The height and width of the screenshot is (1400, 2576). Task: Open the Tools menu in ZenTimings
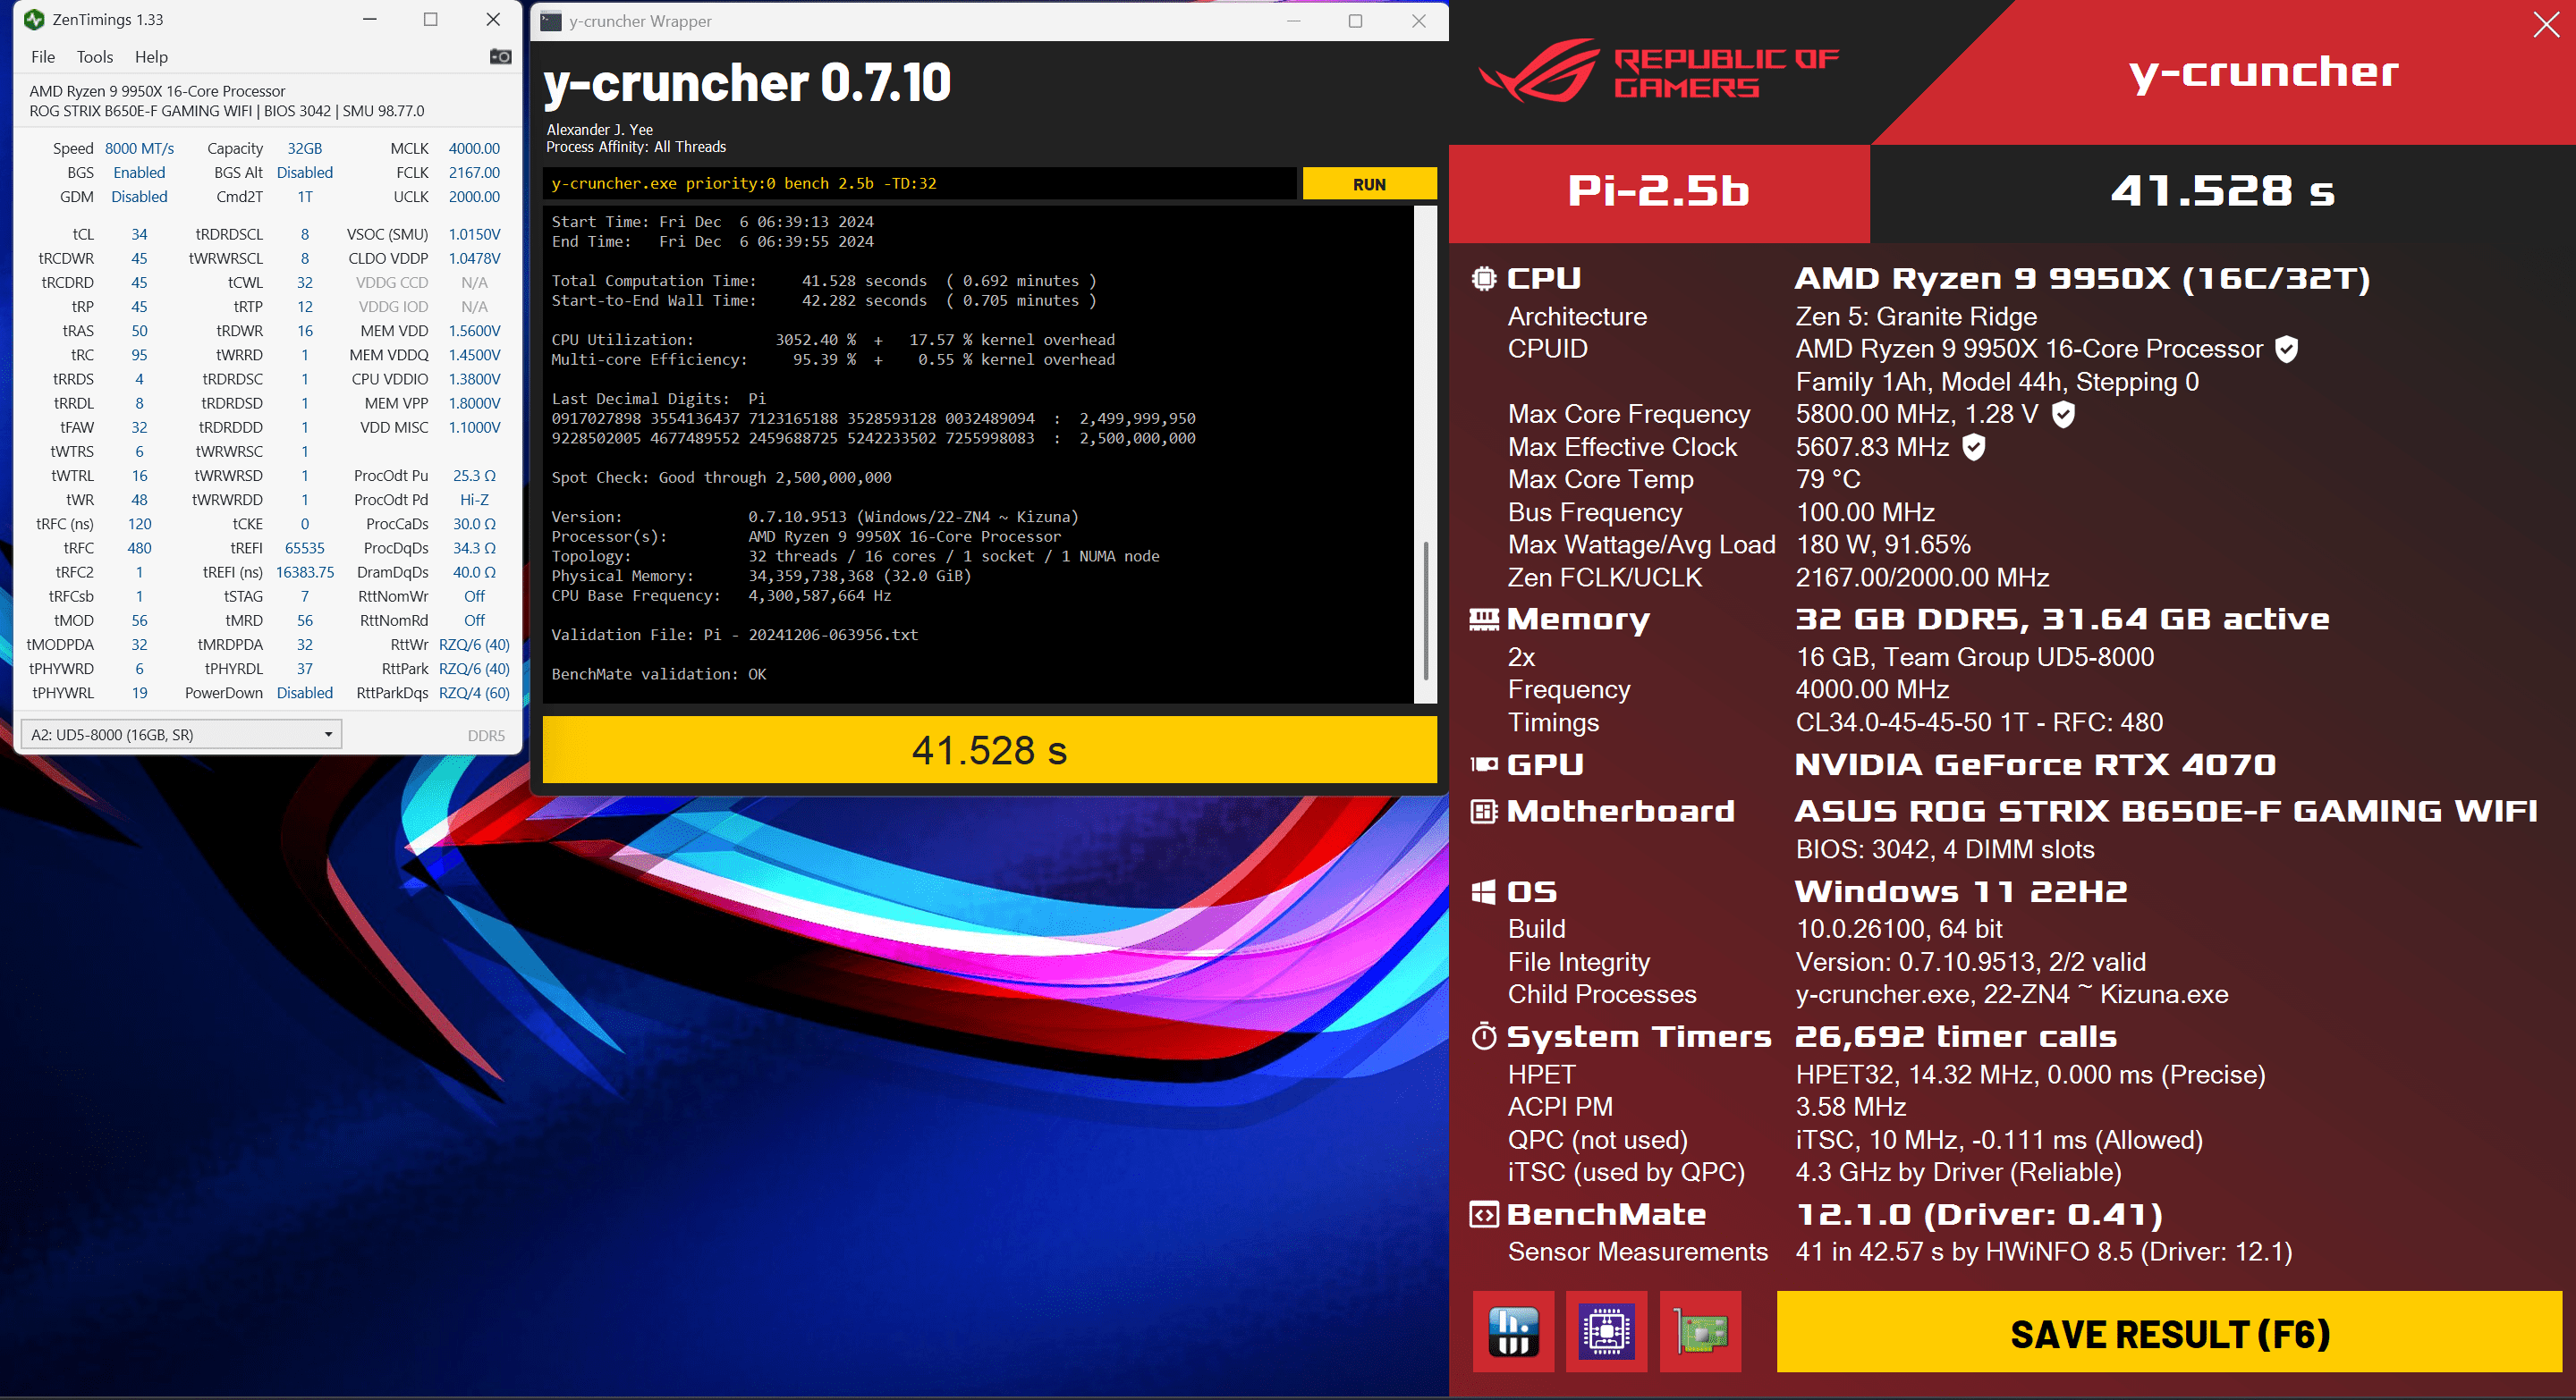[95, 57]
